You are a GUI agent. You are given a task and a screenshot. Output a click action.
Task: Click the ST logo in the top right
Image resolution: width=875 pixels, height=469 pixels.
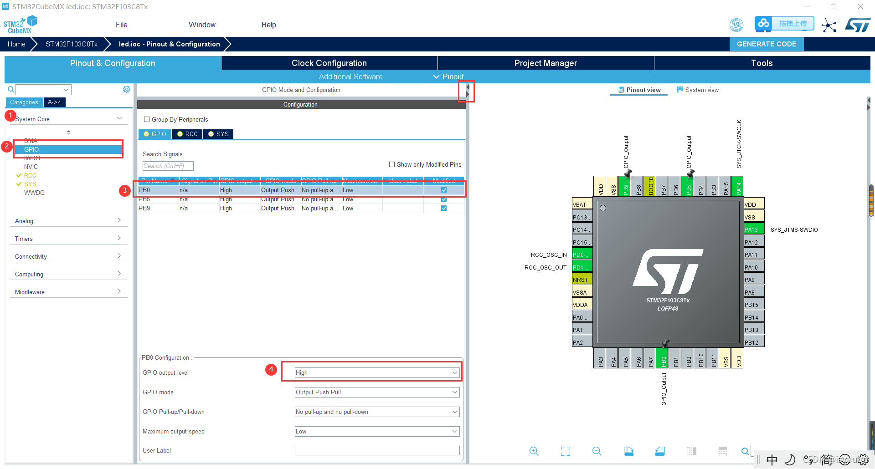(857, 25)
